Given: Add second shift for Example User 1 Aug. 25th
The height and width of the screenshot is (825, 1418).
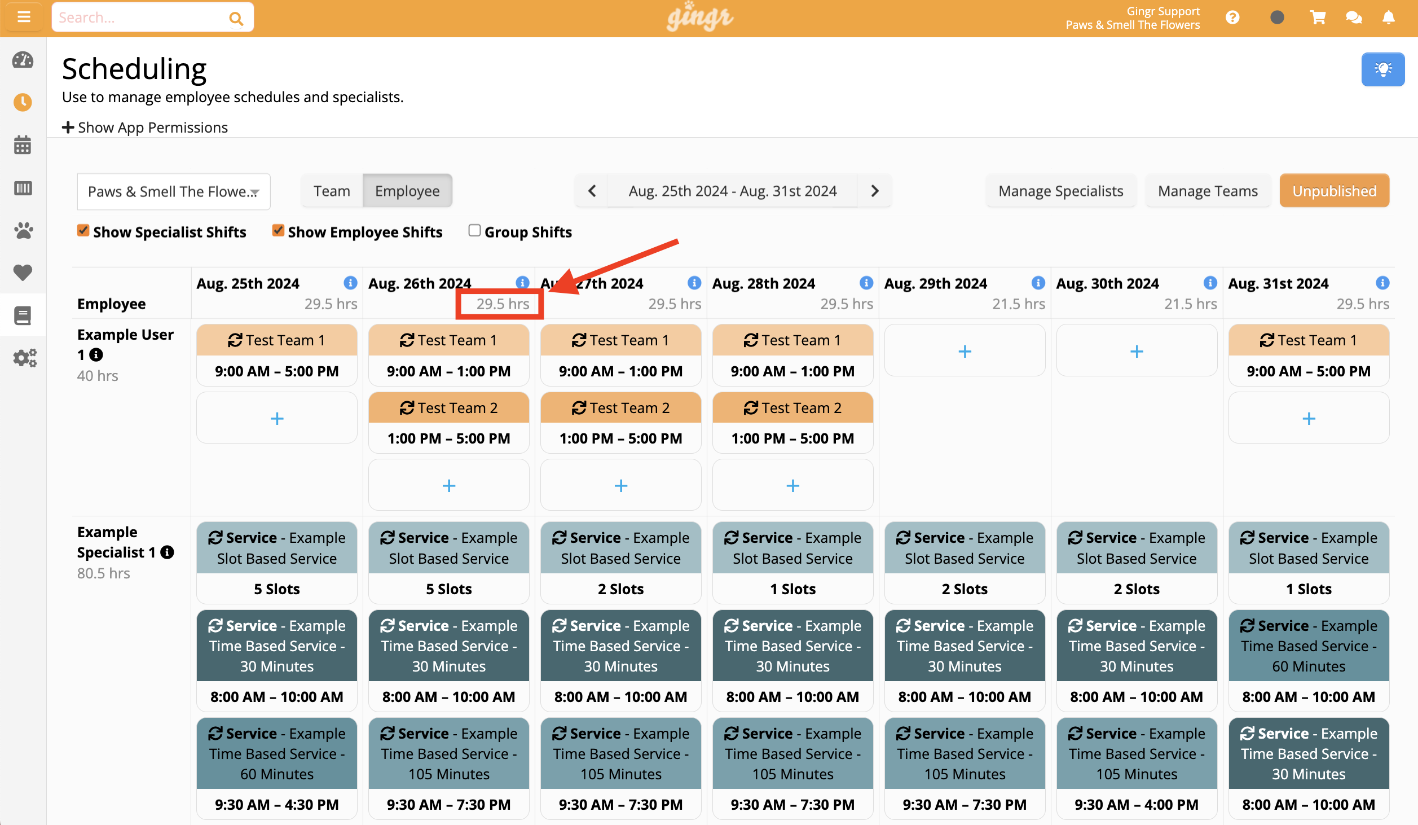Looking at the screenshot, I should [x=277, y=418].
